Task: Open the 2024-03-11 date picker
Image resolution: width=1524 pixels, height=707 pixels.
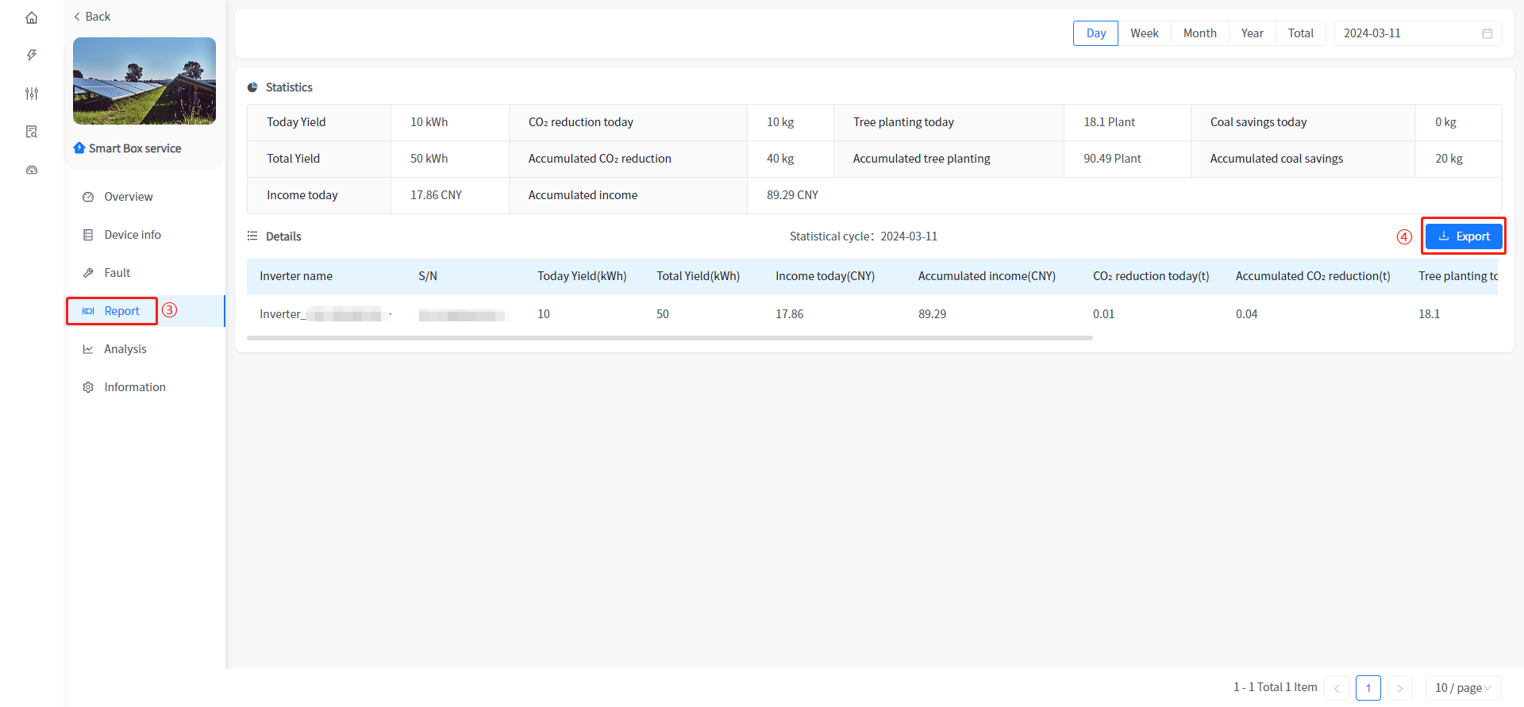Action: point(1405,33)
